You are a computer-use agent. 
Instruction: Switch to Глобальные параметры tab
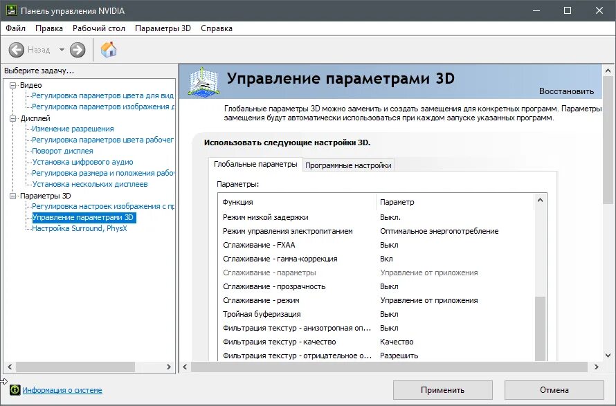255,164
